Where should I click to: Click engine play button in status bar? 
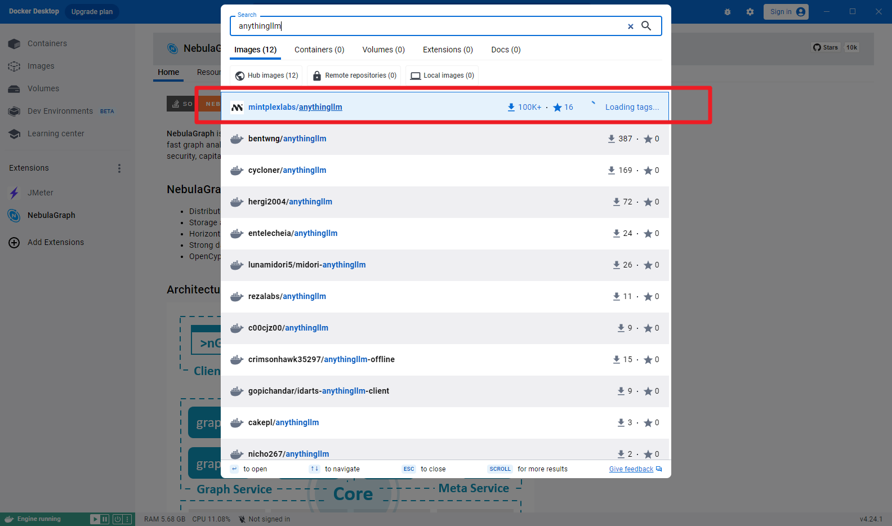click(95, 519)
